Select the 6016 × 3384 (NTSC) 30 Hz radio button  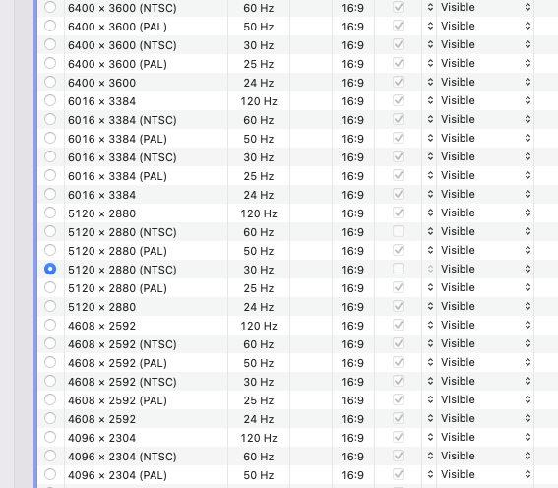50,156
